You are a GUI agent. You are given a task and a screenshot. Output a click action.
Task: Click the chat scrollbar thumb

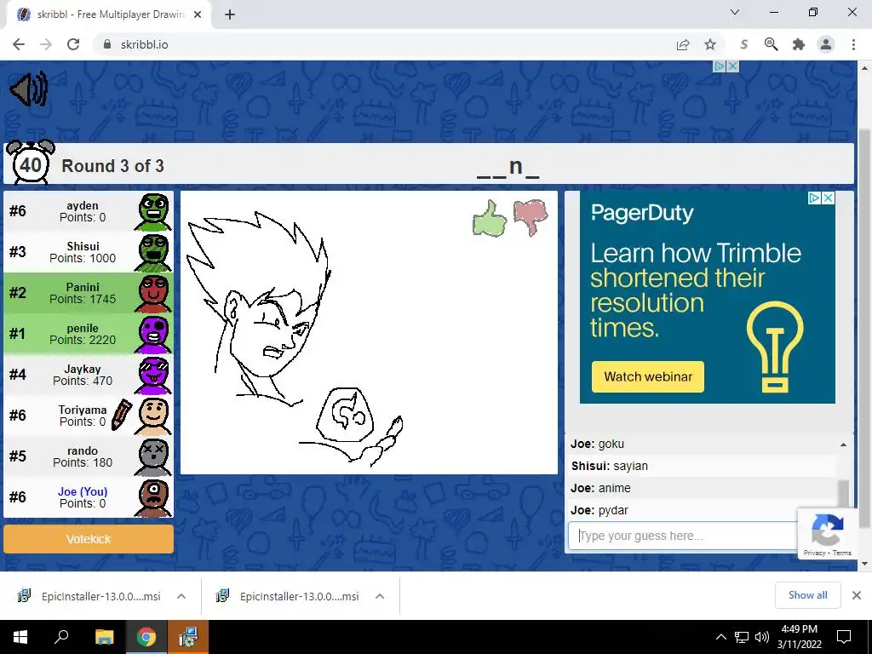tap(843, 494)
